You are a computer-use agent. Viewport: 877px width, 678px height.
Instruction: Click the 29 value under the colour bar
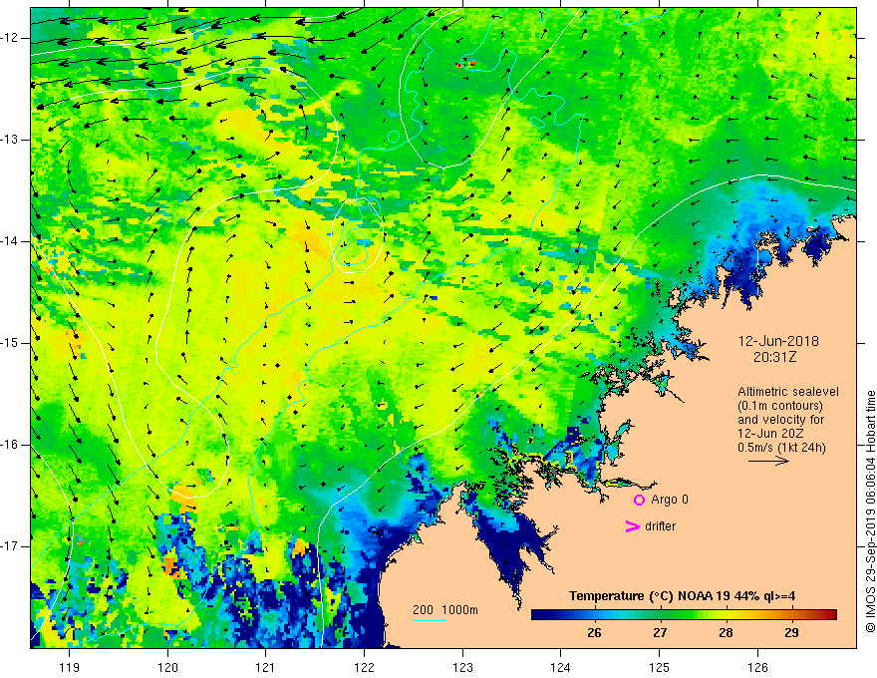791,633
